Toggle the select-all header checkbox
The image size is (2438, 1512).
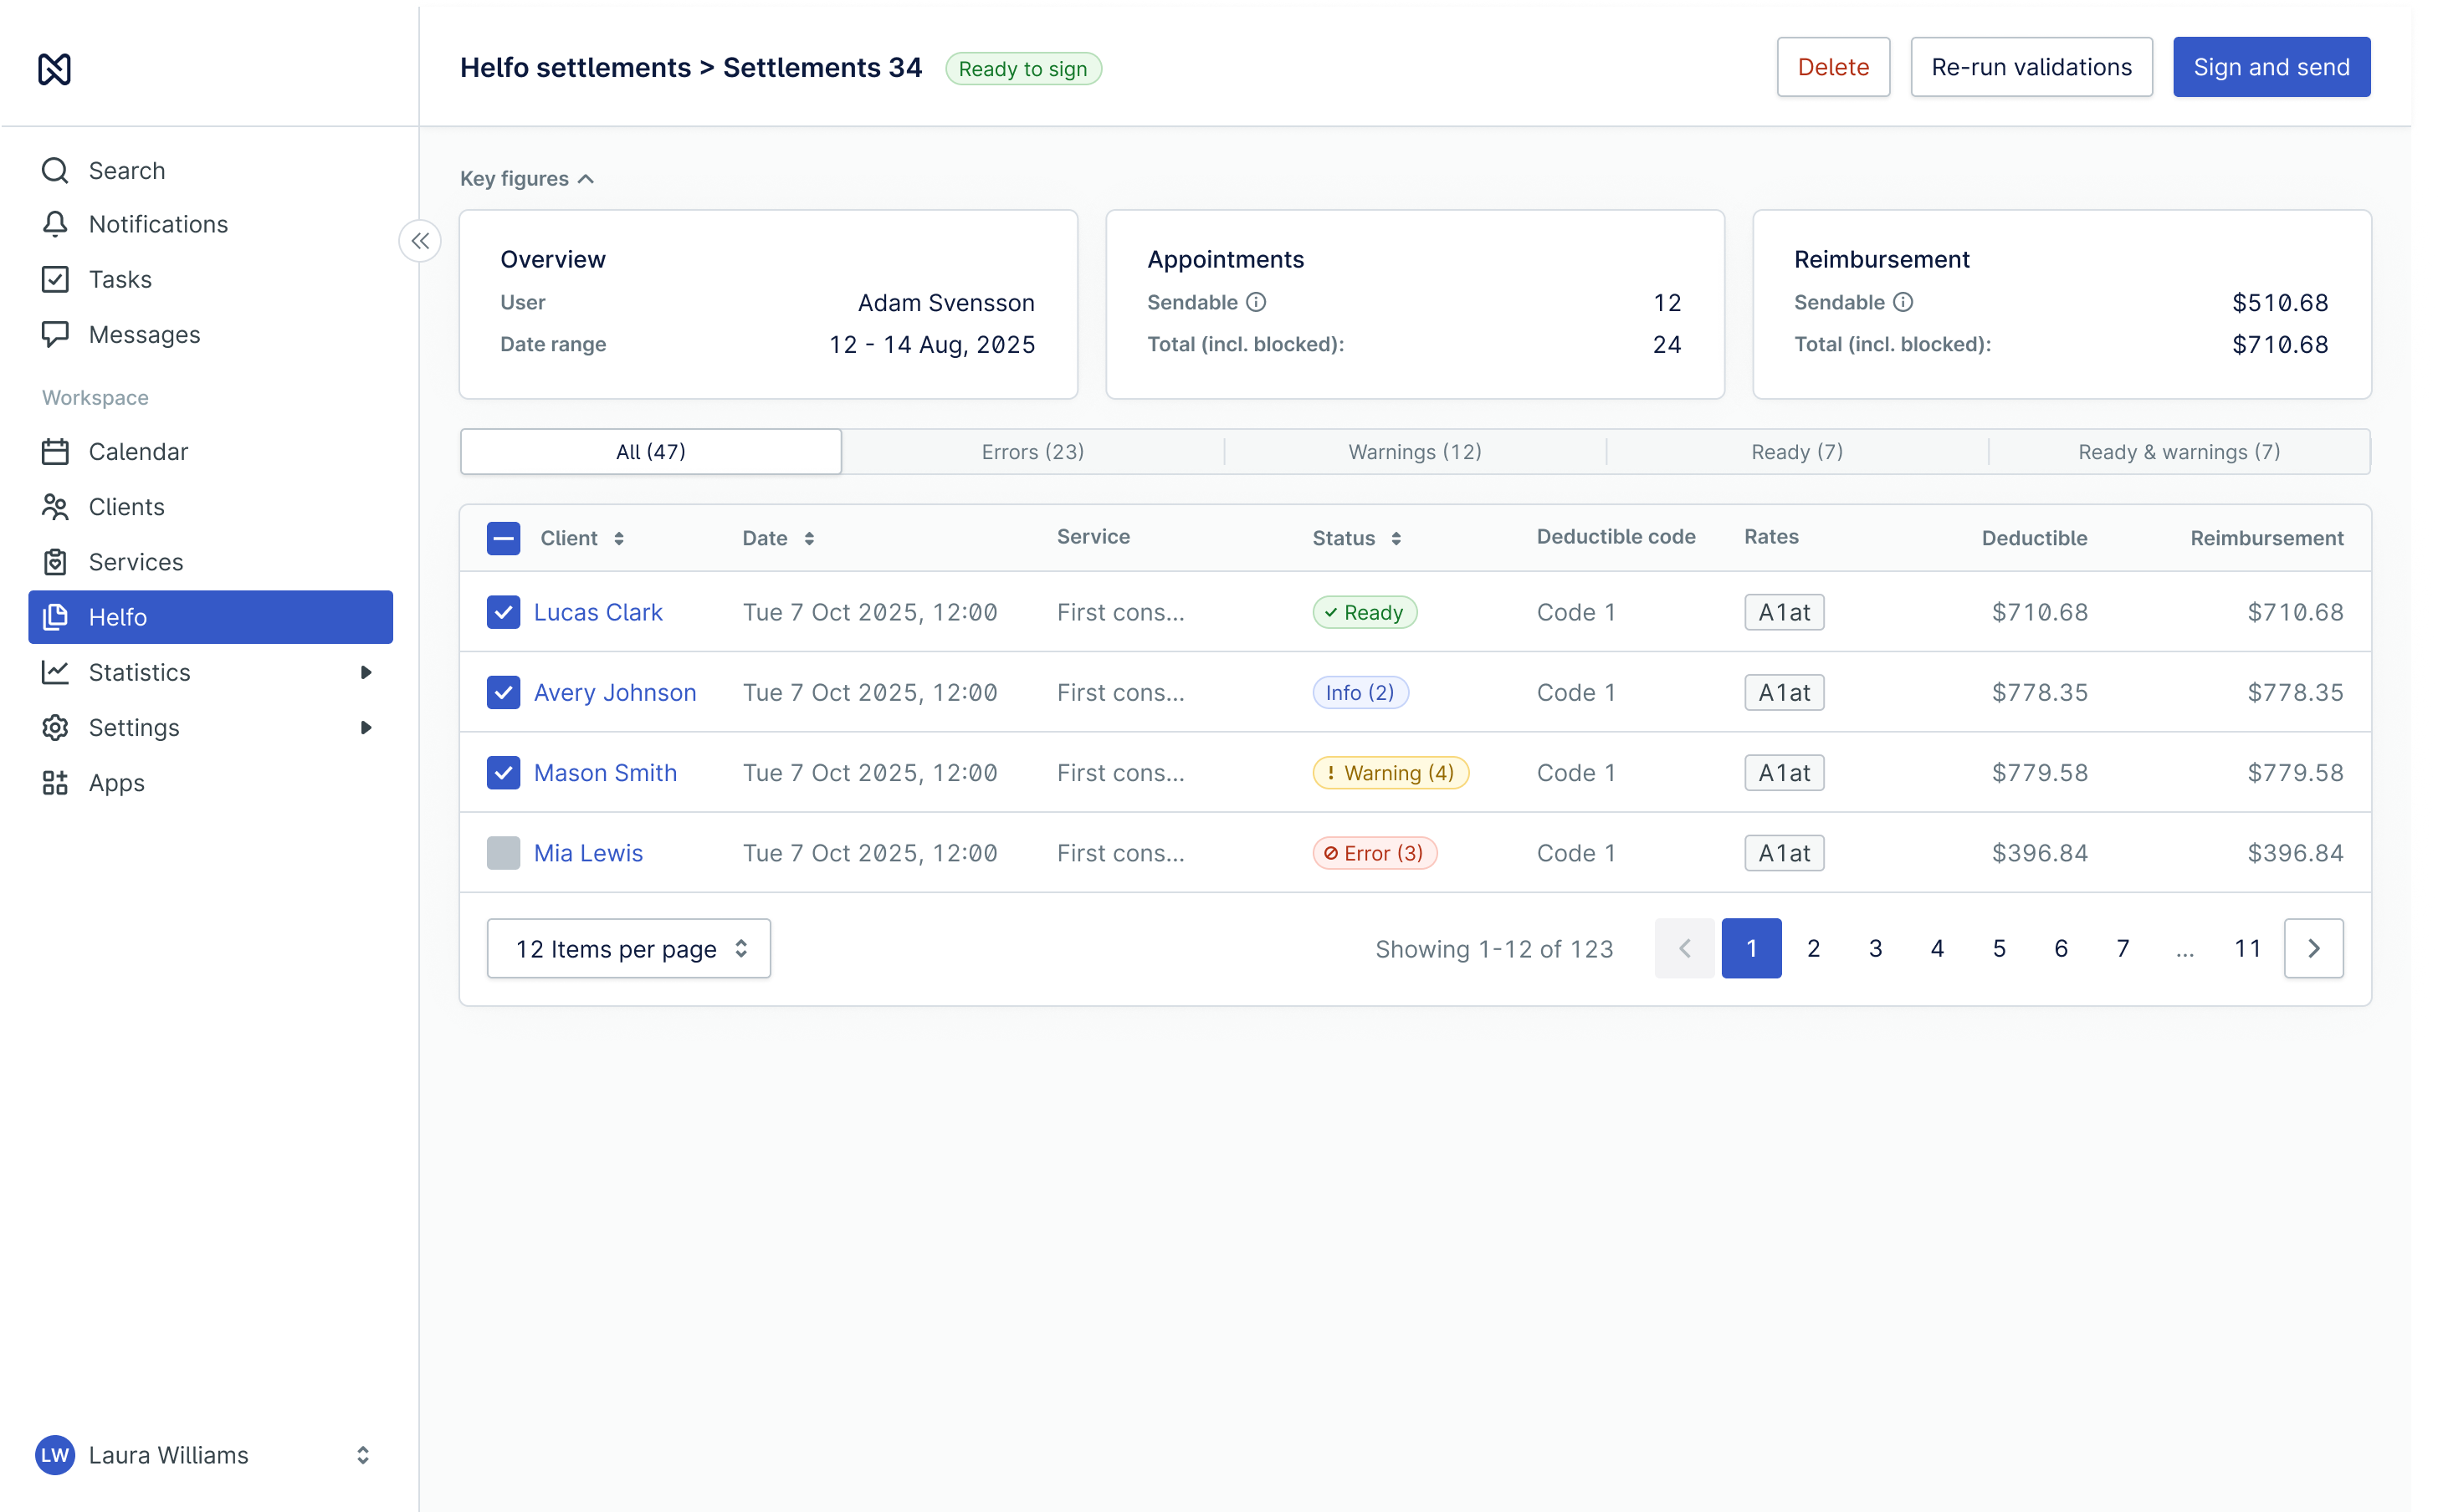point(503,538)
